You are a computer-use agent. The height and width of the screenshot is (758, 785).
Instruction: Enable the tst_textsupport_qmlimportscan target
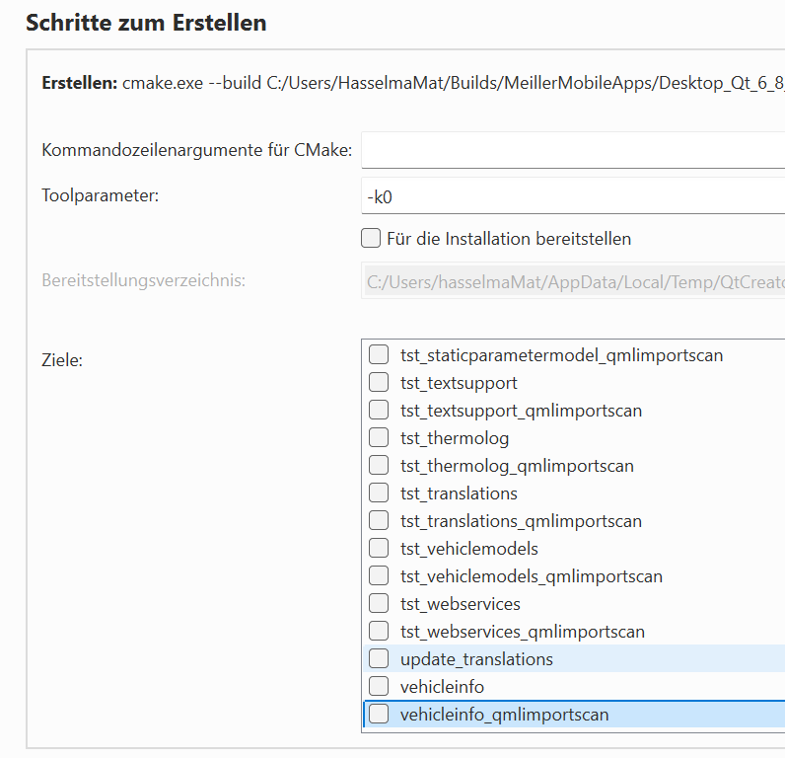(x=379, y=410)
